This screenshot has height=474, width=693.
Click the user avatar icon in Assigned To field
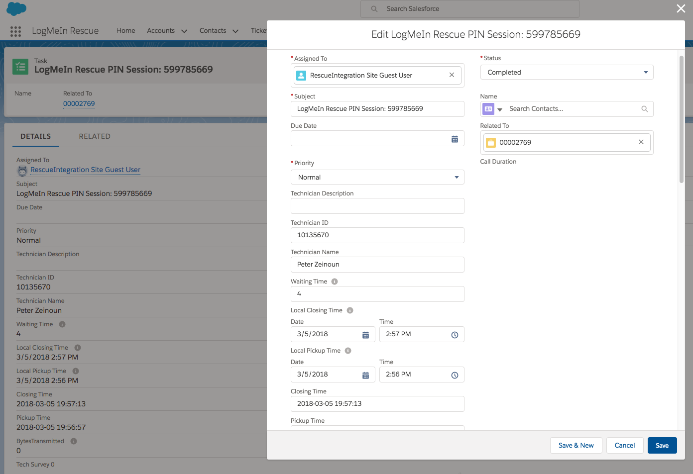[x=301, y=76]
